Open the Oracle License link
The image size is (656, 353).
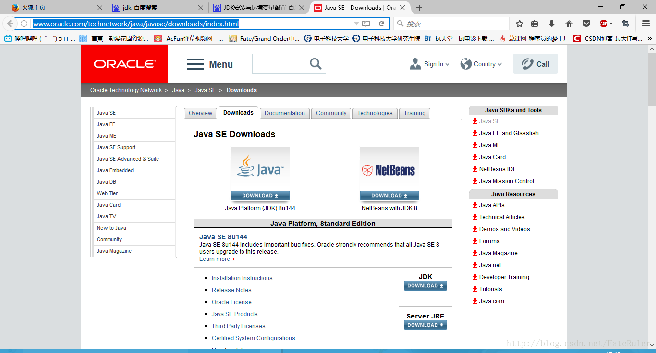pyautogui.click(x=231, y=302)
